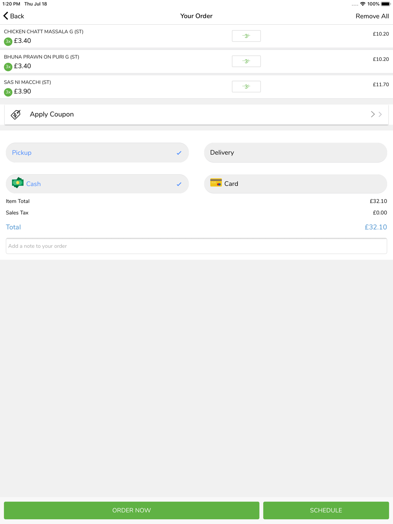The height and width of the screenshot is (524, 393).
Task: Tap the back chevron icon
Action: 6,16
